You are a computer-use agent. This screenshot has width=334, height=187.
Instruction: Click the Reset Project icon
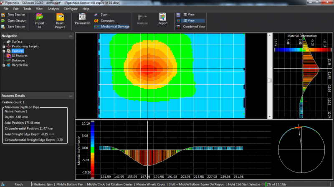point(60,17)
